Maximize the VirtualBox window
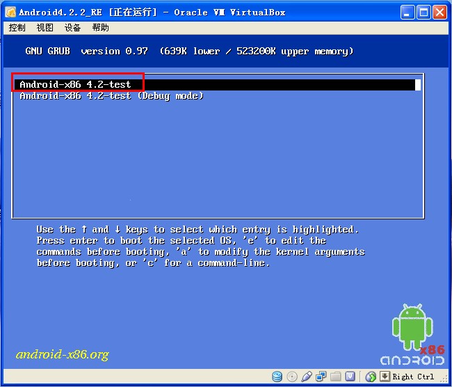The width and height of the screenshot is (452, 387). (423, 13)
